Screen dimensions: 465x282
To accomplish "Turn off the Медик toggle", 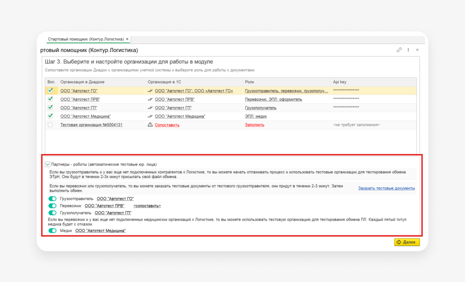I will coord(52,231).
